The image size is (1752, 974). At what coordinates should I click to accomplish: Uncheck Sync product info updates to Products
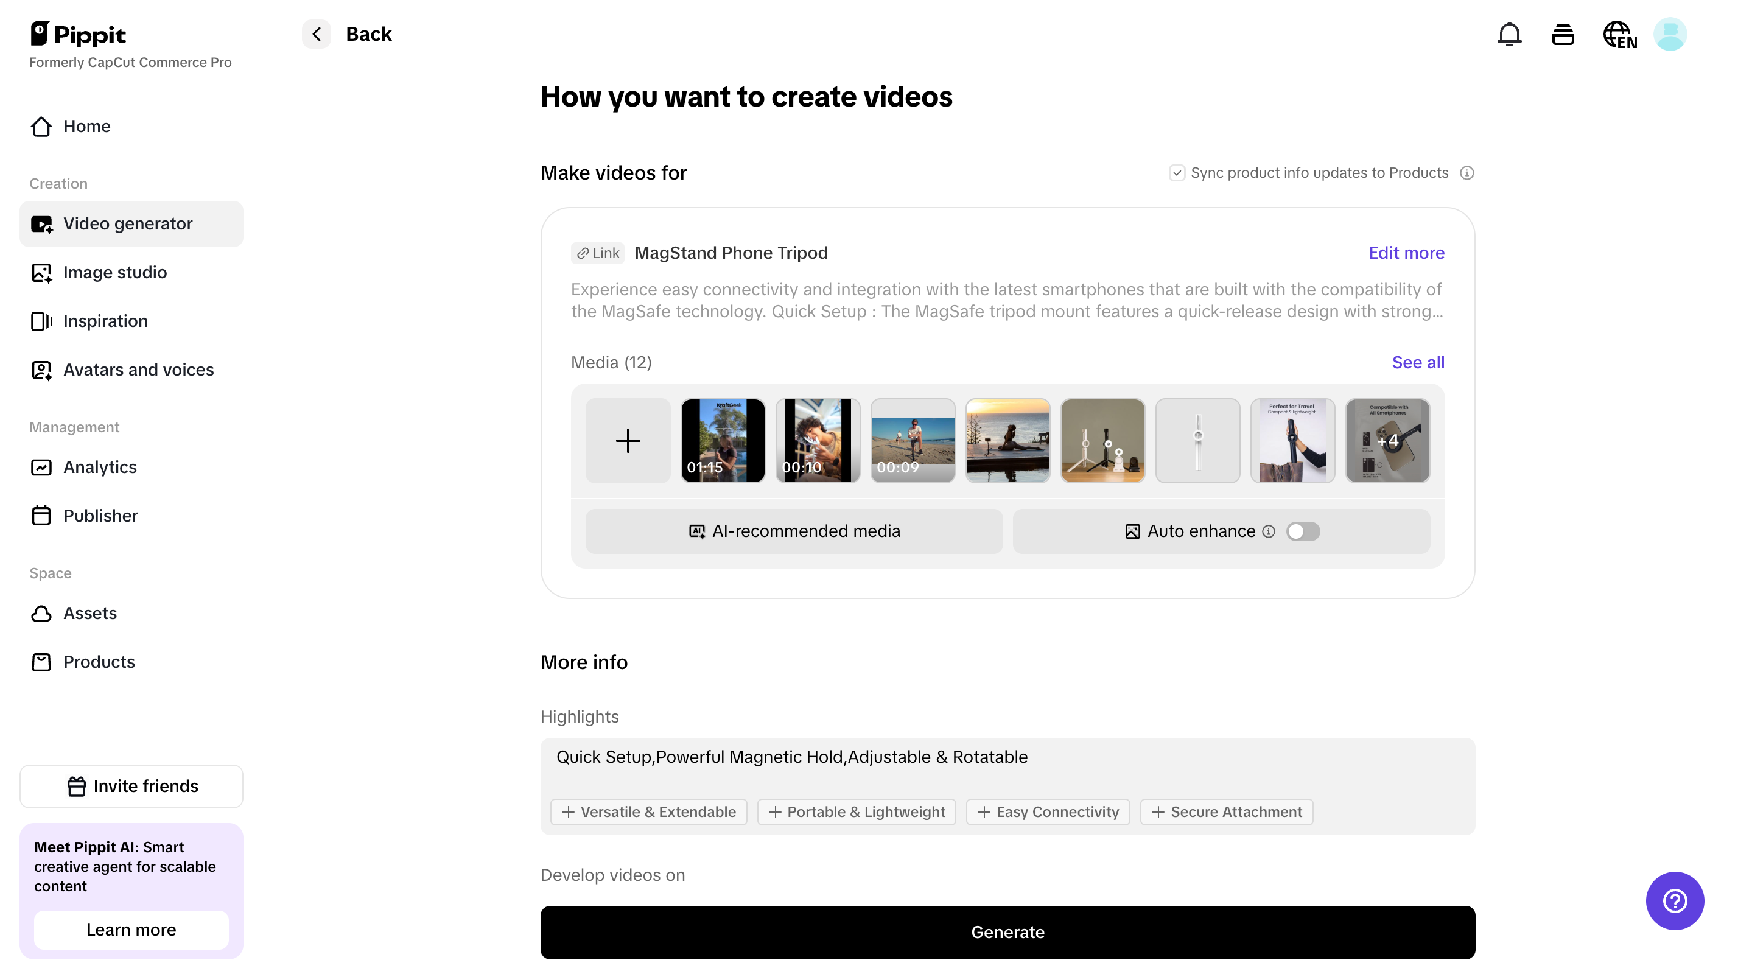tap(1178, 173)
